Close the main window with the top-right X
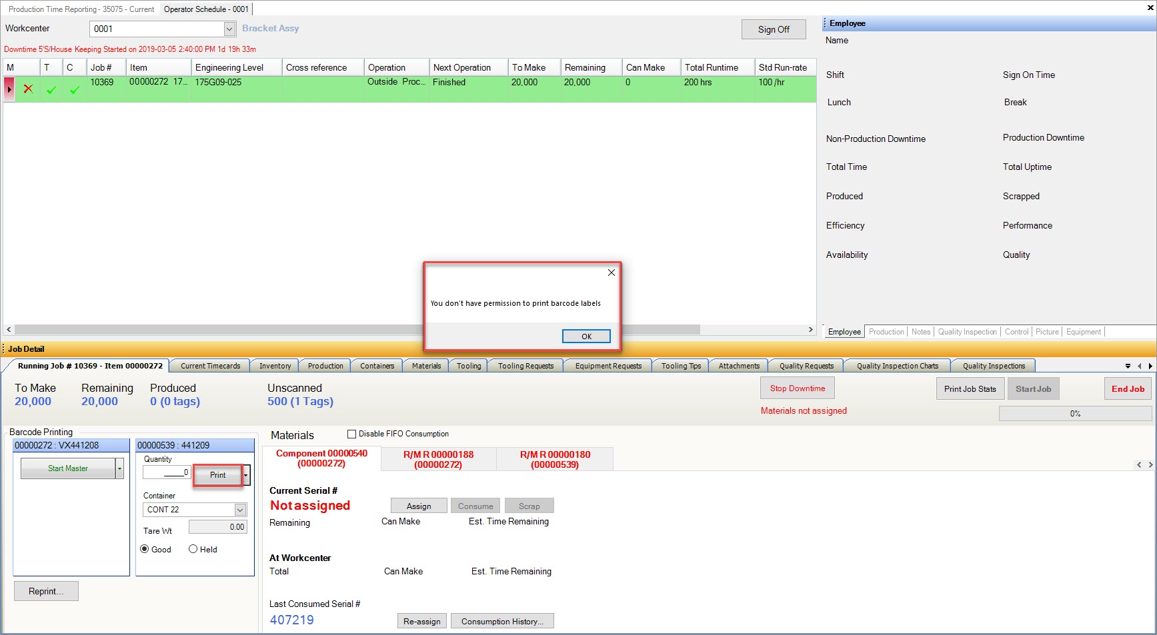The width and height of the screenshot is (1157, 635). click(1150, 8)
